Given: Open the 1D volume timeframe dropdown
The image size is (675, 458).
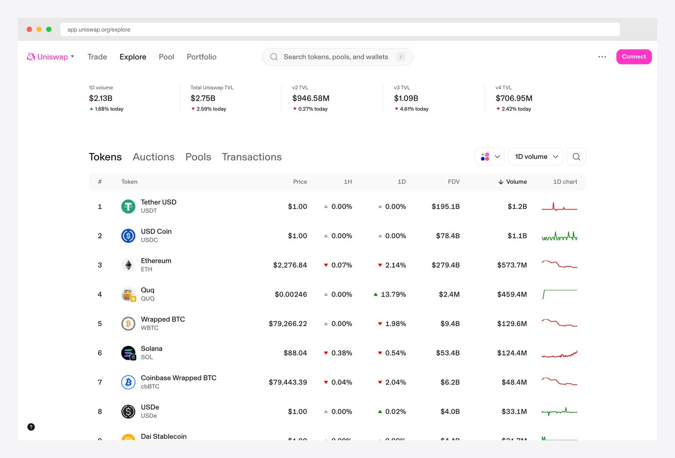Looking at the screenshot, I should tap(536, 157).
